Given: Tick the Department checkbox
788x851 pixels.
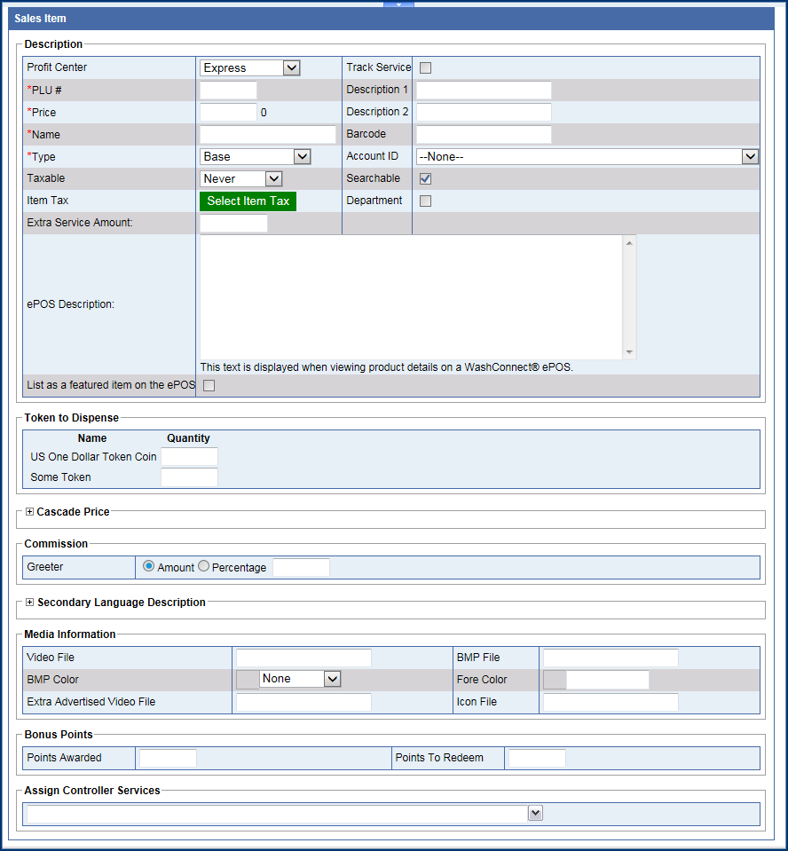Looking at the screenshot, I should tap(425, 201).
